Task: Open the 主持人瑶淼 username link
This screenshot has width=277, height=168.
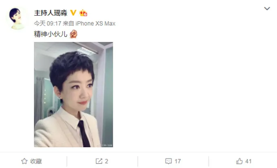Action: tap(51, 13)
